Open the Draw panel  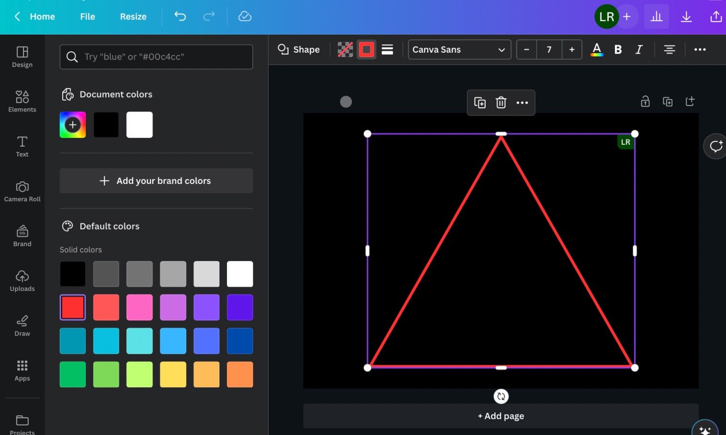click(x=22, y=325)
